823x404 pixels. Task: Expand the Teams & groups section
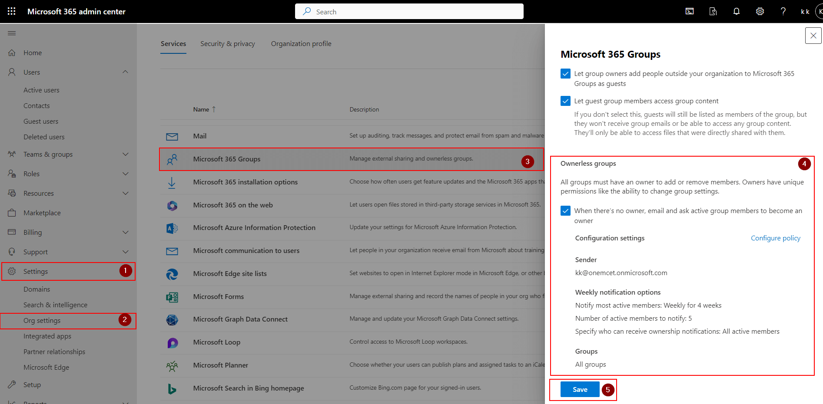[126, 154]
